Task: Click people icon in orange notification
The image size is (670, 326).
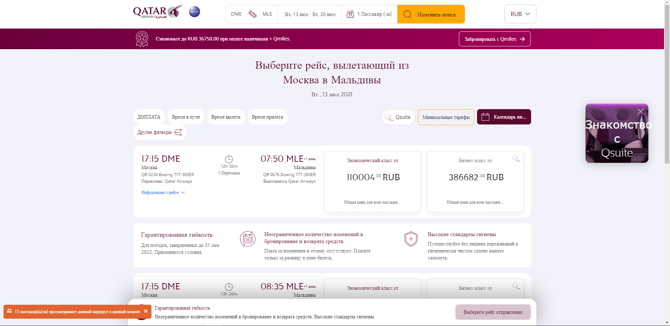Action: (x=9, y=311)
